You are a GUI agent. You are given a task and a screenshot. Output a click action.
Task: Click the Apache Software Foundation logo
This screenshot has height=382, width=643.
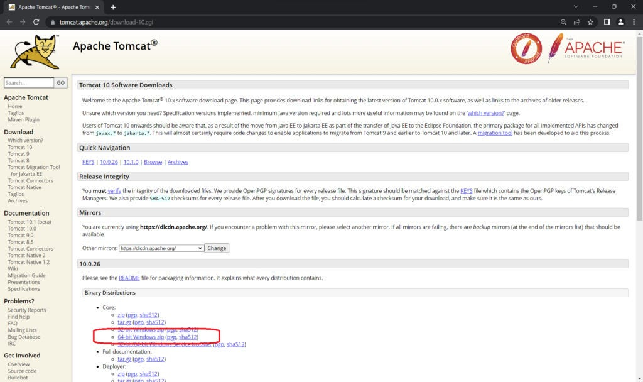[x=586, y=48]
